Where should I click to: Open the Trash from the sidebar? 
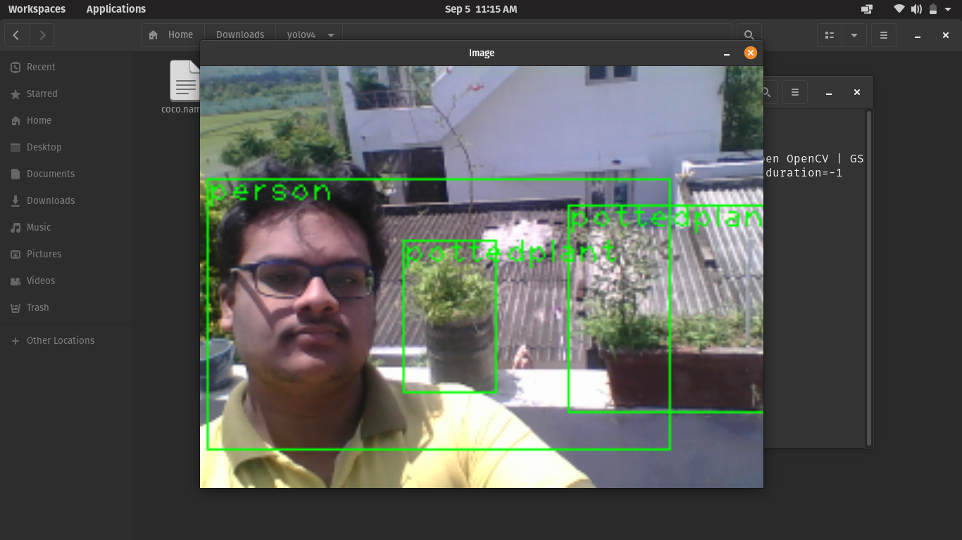37,307
